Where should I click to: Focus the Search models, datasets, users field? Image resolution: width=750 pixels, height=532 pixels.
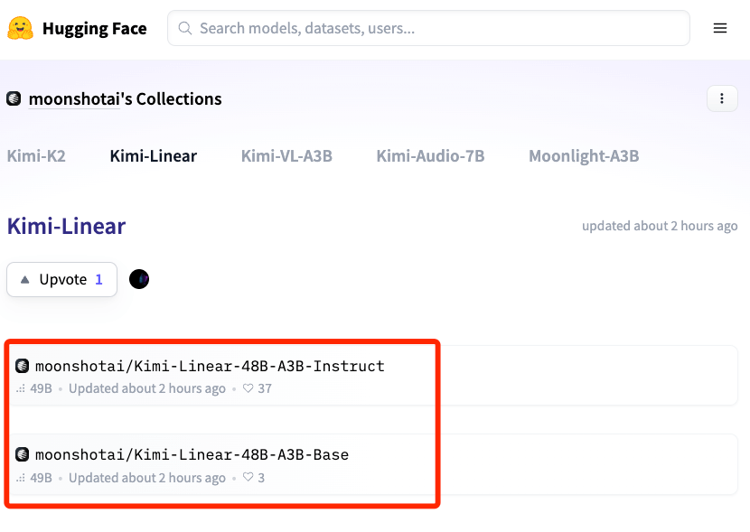click(x=428, y=28)
